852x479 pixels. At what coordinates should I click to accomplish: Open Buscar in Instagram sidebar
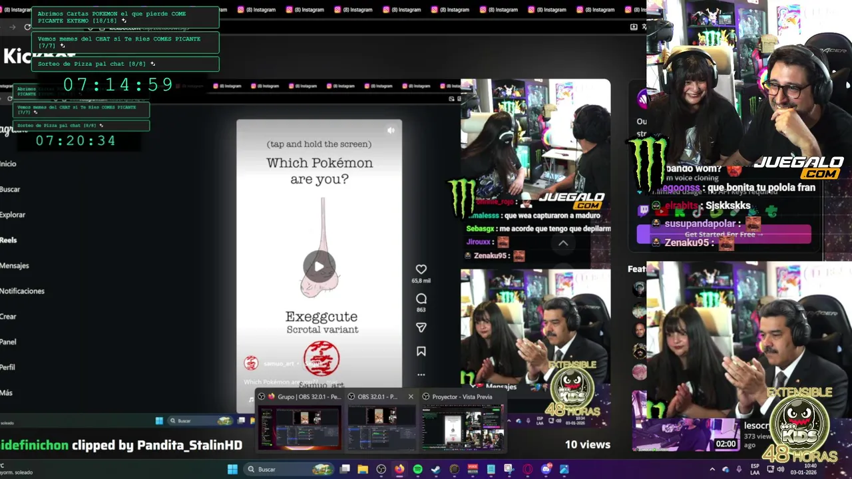[10, 189]
